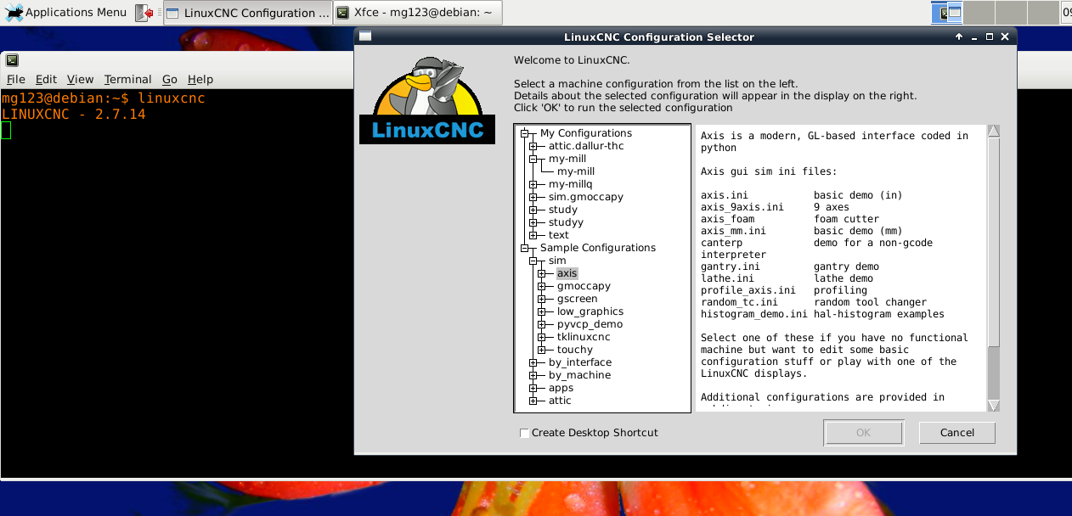
Task: Click the LinuxCNC Configuration window icon in taskbar
Action: tap(172, 13)
